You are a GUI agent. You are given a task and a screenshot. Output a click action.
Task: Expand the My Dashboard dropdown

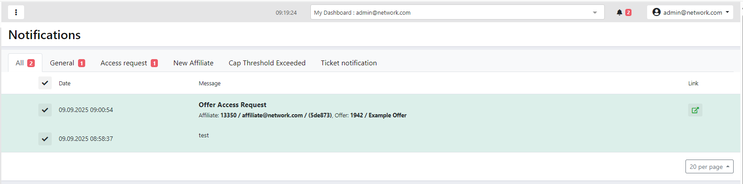click(594, 12)
